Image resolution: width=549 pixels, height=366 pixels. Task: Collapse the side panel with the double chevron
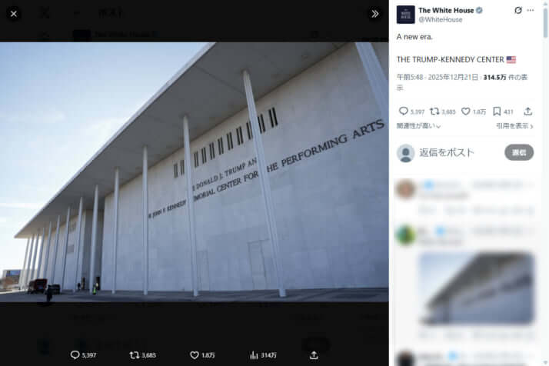point(375,14)
